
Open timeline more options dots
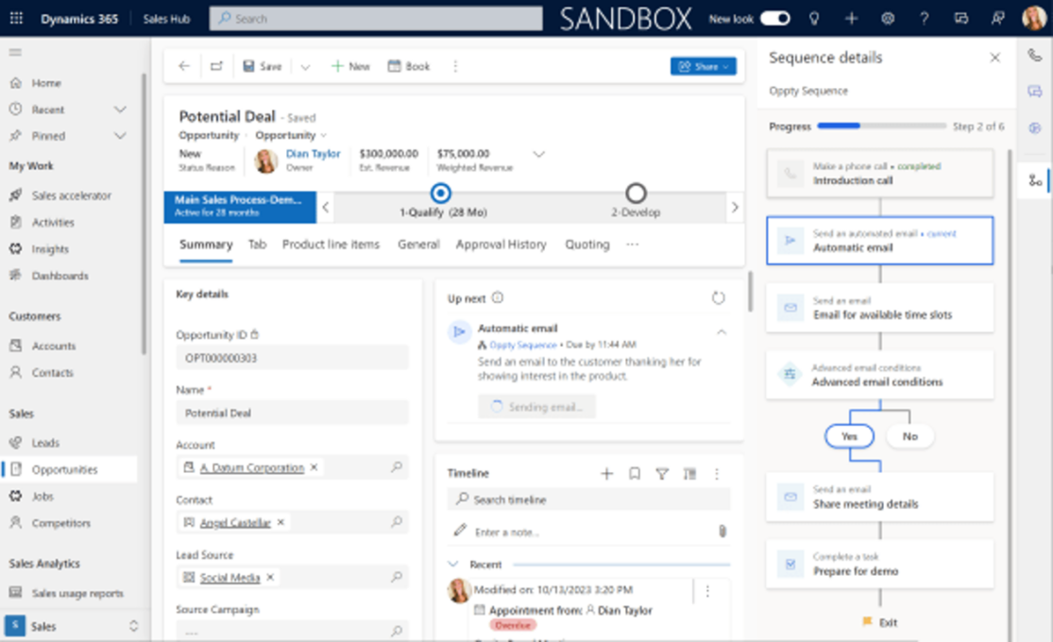(717, 473)
